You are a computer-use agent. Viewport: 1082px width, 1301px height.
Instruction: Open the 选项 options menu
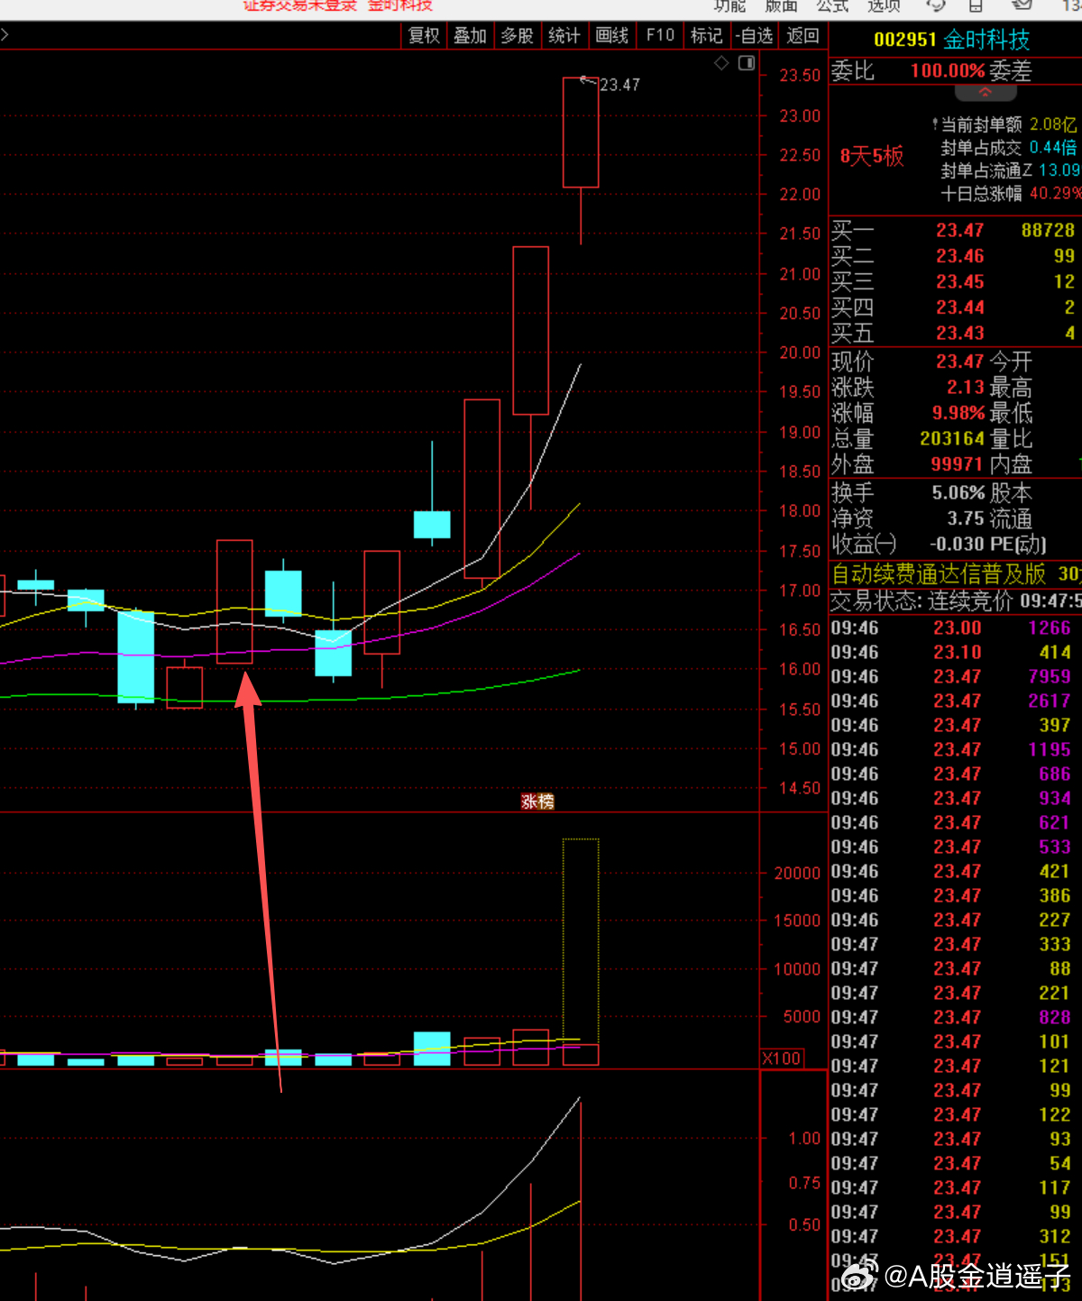coord(885,6)
